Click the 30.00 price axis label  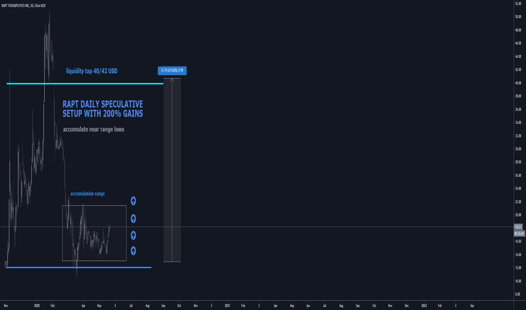tap(518, 149)
